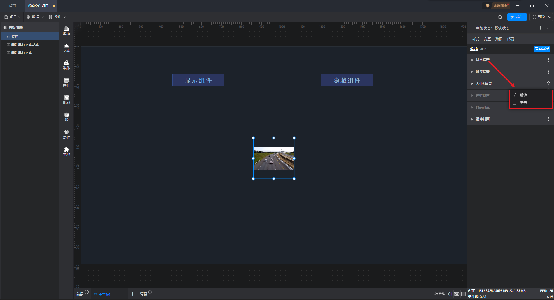Screen dimensions: 554x300
Task: Click the FPS: 60 indicator
Action: pos(546,291)
